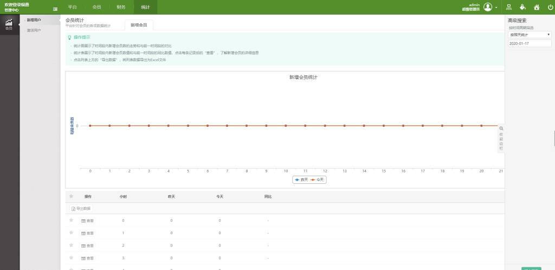Click the 同比 column header

point(268,196)
